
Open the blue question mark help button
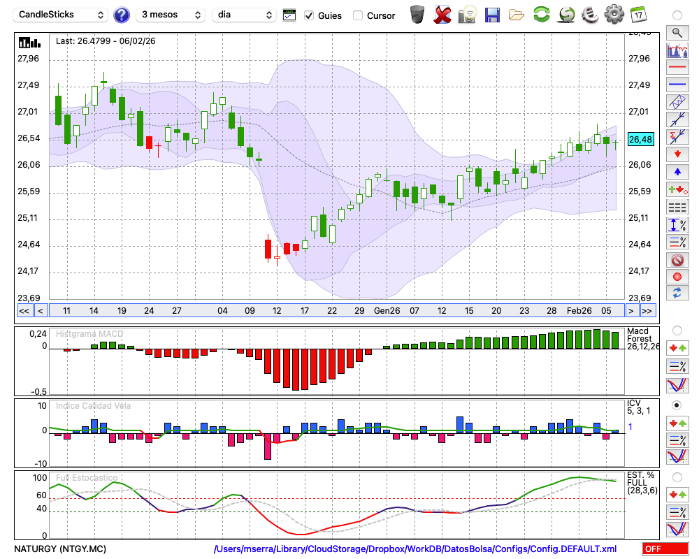pyautogui.click(x=122, y=15)
